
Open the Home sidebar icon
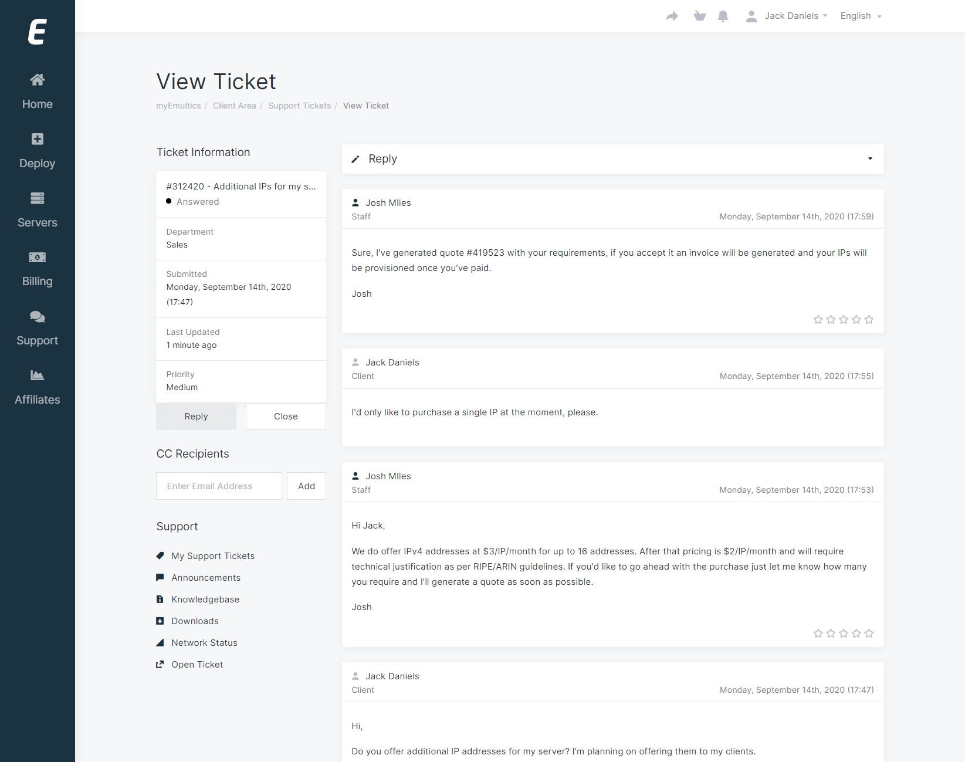tap(37, 80)
